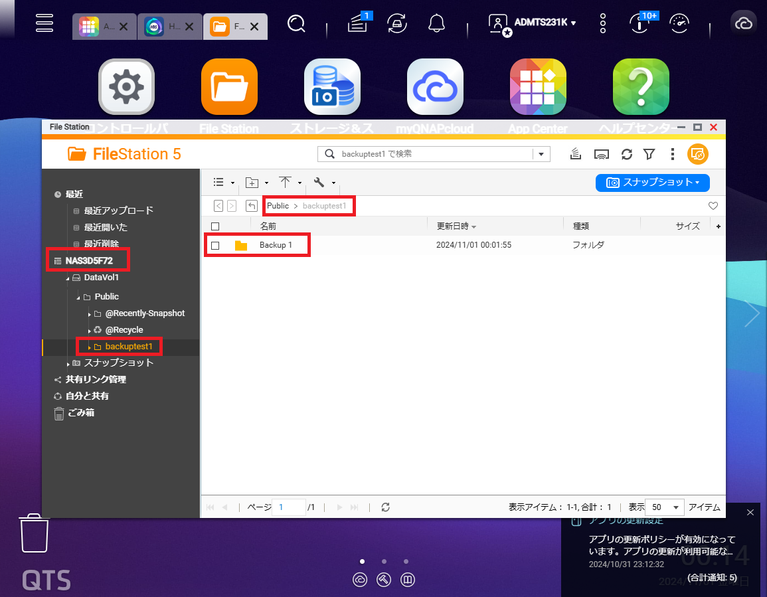767x597 pixels.
Task: Close the app update notification popup
Action: [750, 513]
